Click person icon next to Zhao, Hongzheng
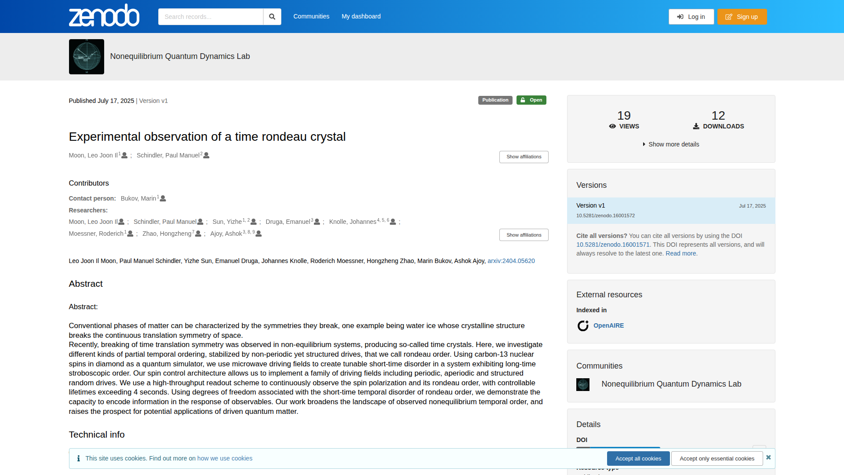This screenshot has width=844, height=475. pos(198,234)
